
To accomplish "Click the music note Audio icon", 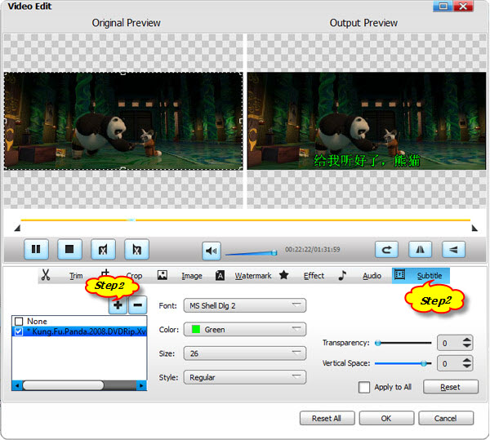I will click(342, 275).
